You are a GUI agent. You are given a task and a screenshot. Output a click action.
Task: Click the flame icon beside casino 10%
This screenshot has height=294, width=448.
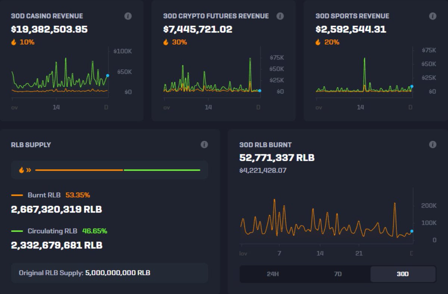click(14, 42)
